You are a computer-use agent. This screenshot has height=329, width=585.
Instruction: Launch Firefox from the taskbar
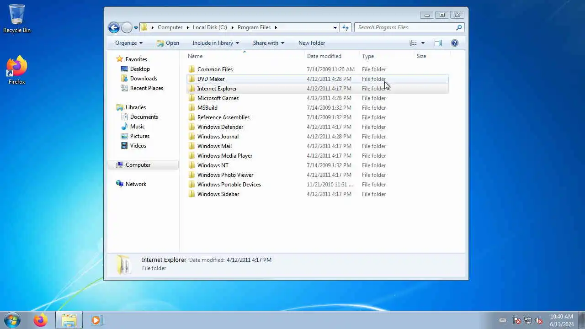pyautogui.click(x=40, y=320)
